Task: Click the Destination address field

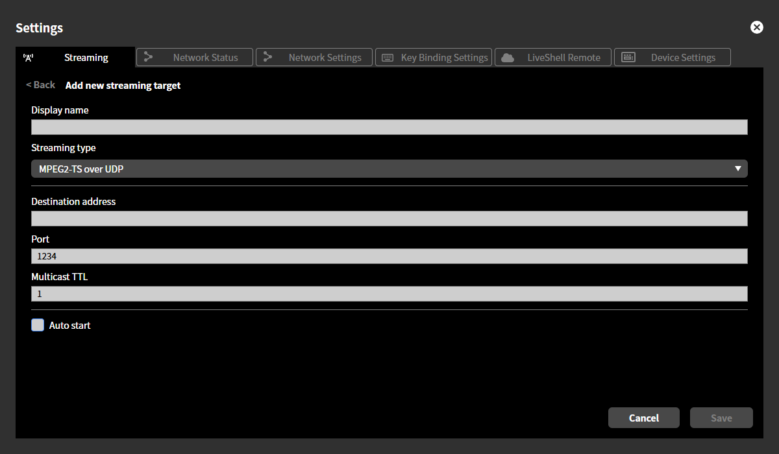Action: point(389,219)
